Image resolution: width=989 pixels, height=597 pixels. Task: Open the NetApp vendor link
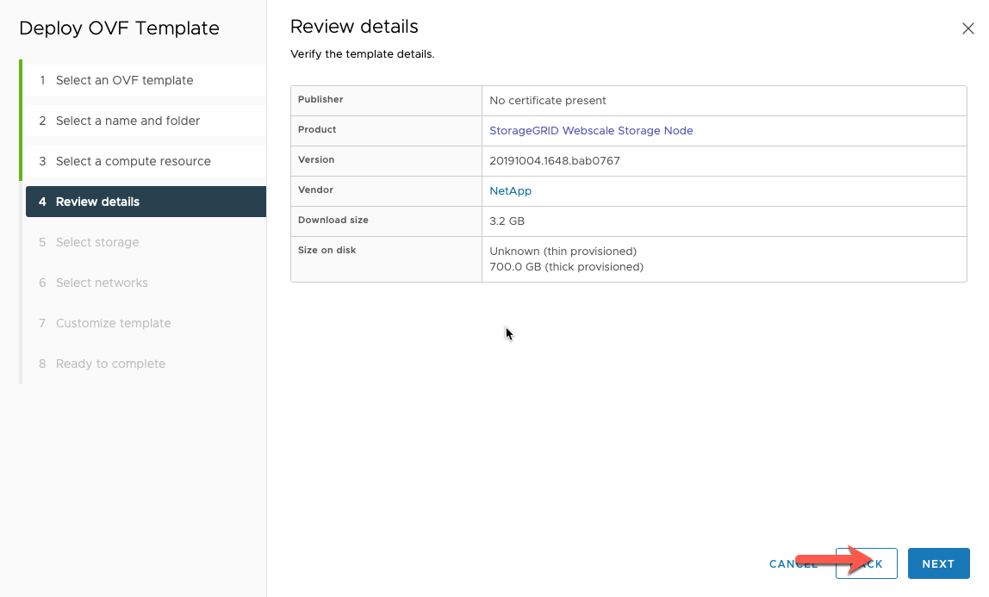(510, 190)
